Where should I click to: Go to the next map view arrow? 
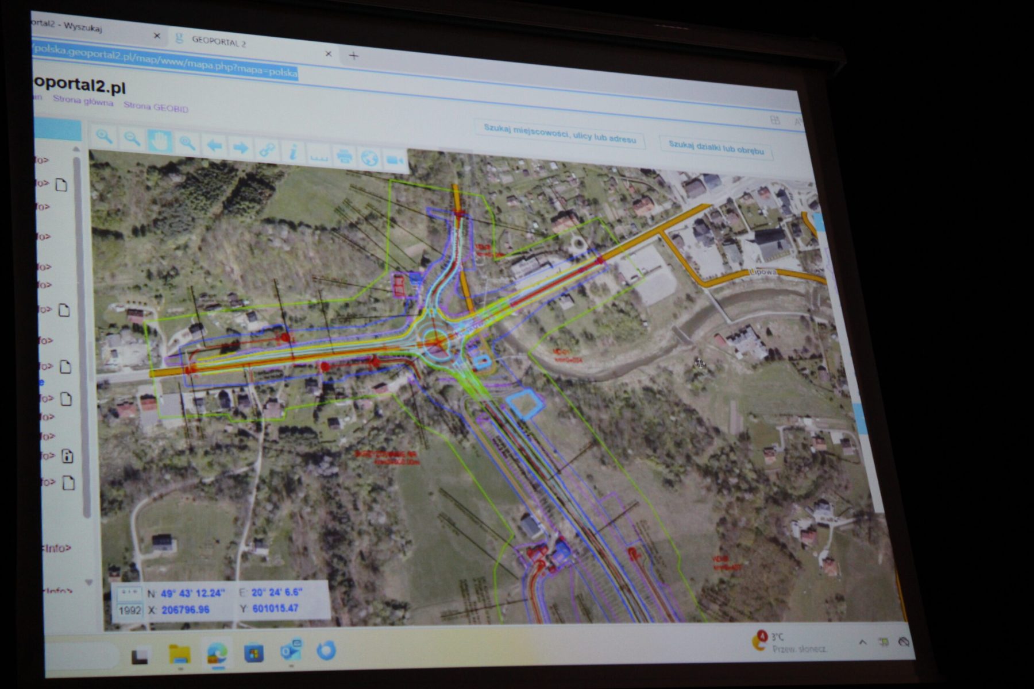click(x=241, y=148)
